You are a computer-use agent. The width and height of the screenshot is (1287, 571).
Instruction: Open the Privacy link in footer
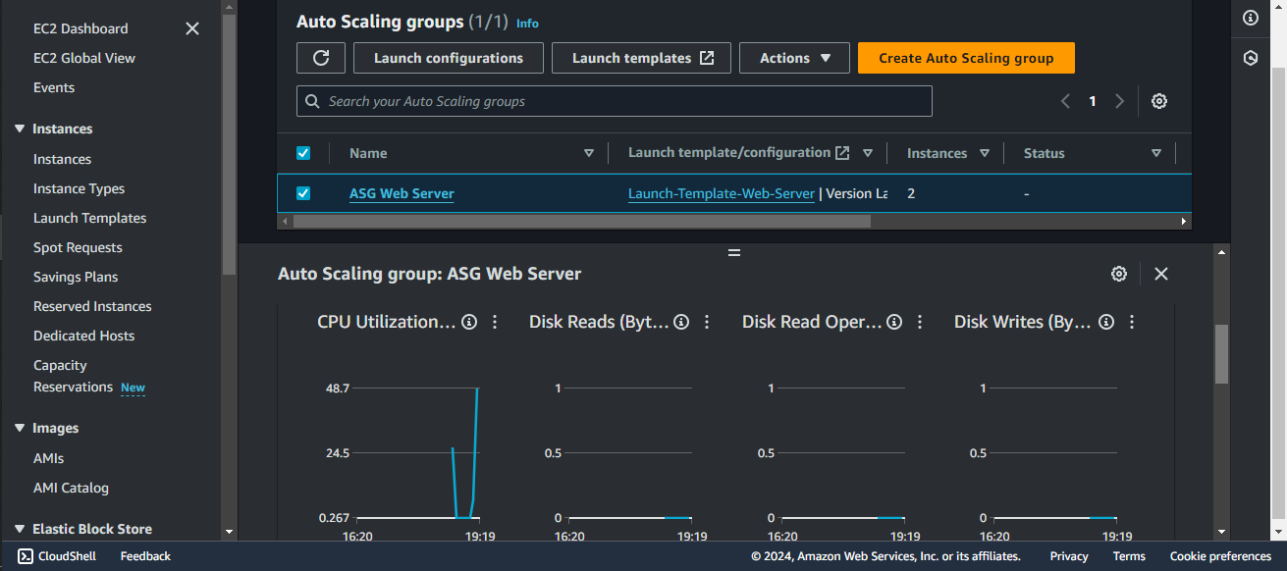point(1069,556)
